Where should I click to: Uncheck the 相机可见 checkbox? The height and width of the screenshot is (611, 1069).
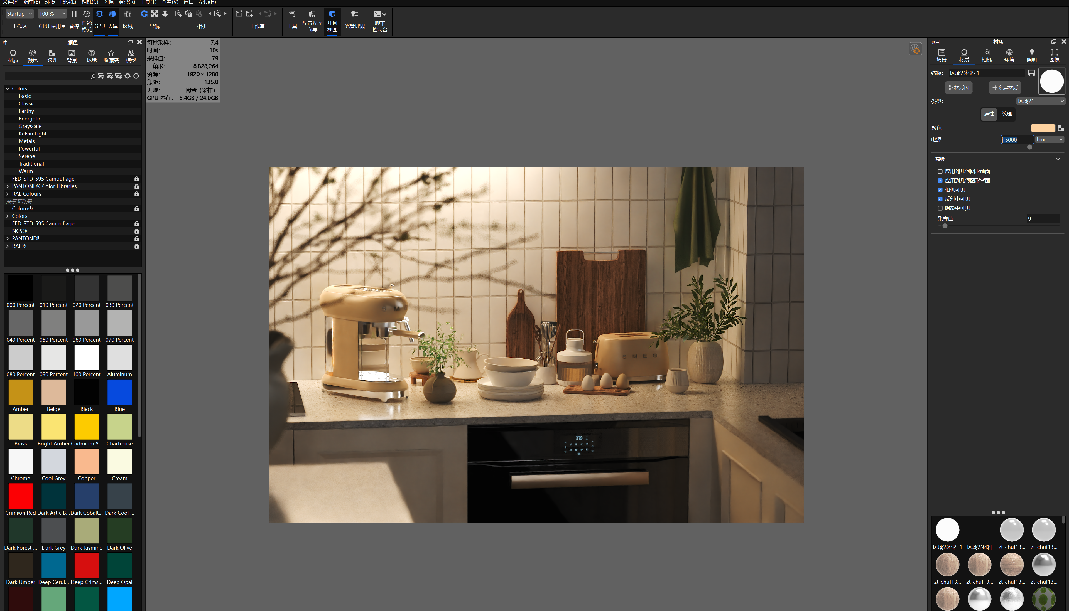pos(940,190)
